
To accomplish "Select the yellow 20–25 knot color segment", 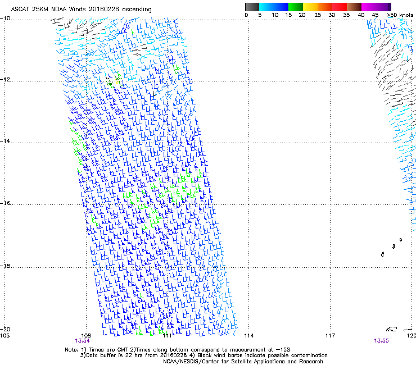I will coord(310,7).
